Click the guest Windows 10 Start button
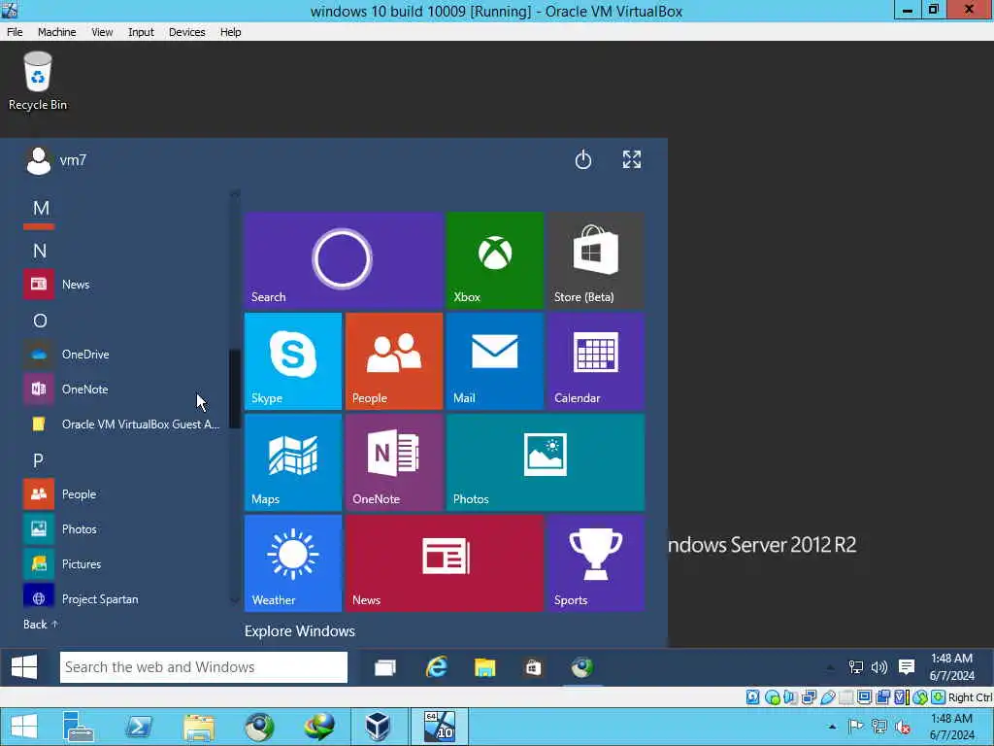 pos(24,667)
